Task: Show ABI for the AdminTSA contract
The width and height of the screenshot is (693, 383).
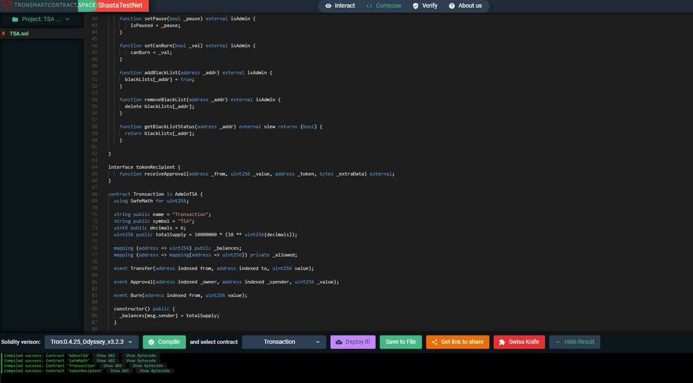Action: click(x=105, y=355)
